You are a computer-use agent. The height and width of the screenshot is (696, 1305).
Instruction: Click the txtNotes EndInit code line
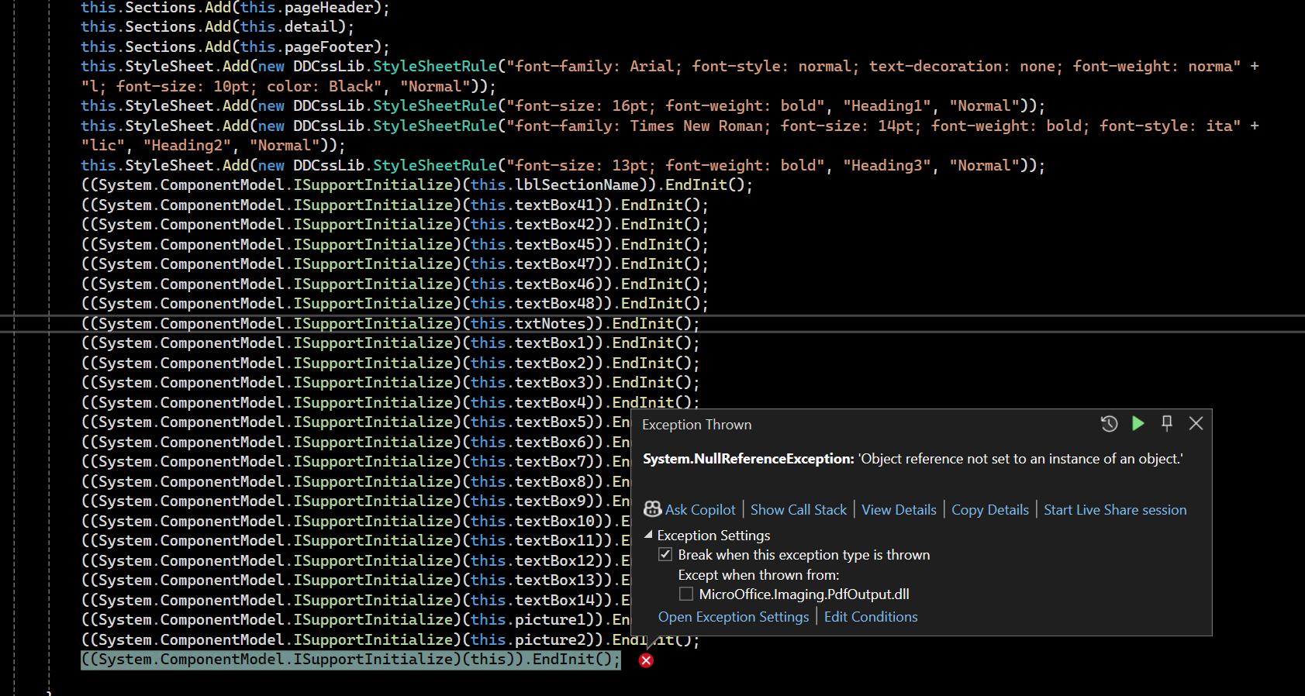(390, 324)
